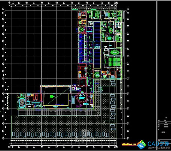Select the green oval conference table
This screenshot has height=151, width=171.
tap(113, 53)
